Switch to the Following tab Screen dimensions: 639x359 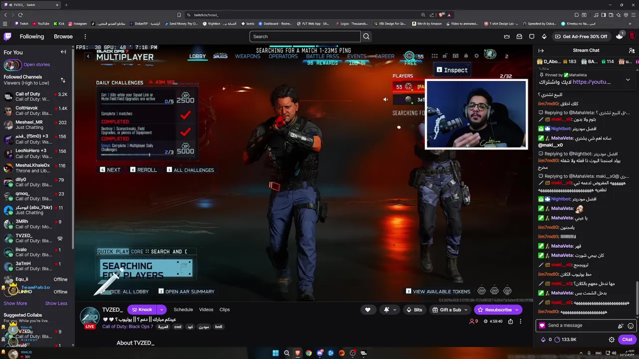(x=32, y=36)
